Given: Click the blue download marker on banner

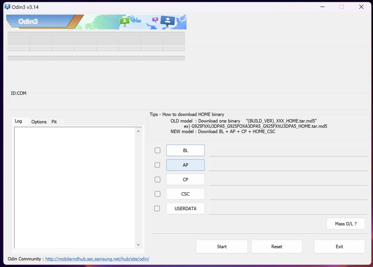Looking at the screenshot, I should coord(167,21).
